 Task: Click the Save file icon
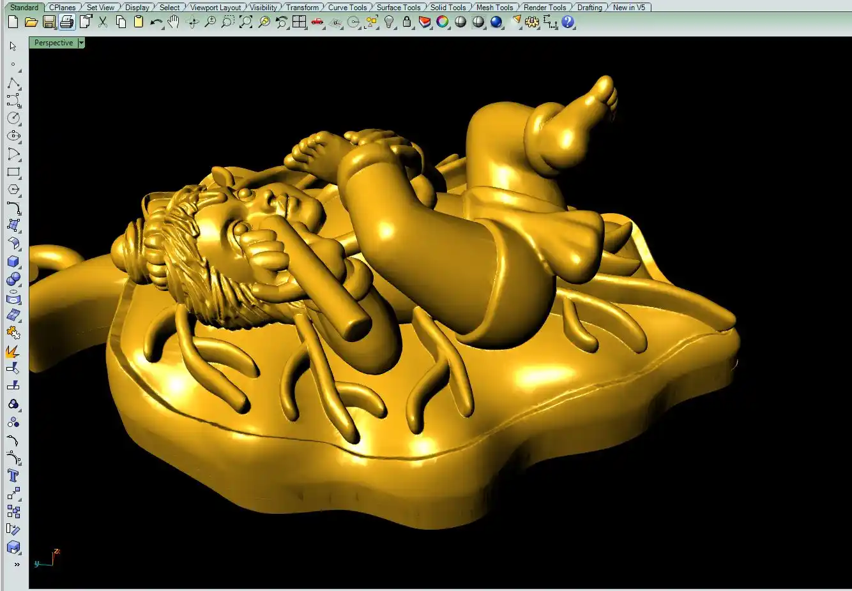click(x=49, y=22)
